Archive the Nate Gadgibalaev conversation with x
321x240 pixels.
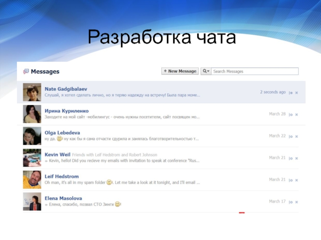(x=297, y=92)
